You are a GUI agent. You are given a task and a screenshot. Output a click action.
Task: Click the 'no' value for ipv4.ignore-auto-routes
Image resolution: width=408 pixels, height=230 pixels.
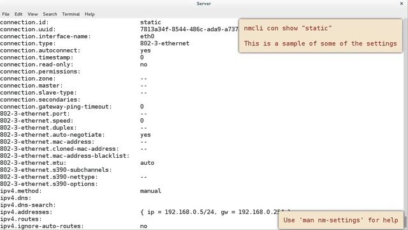click(143, 226)
